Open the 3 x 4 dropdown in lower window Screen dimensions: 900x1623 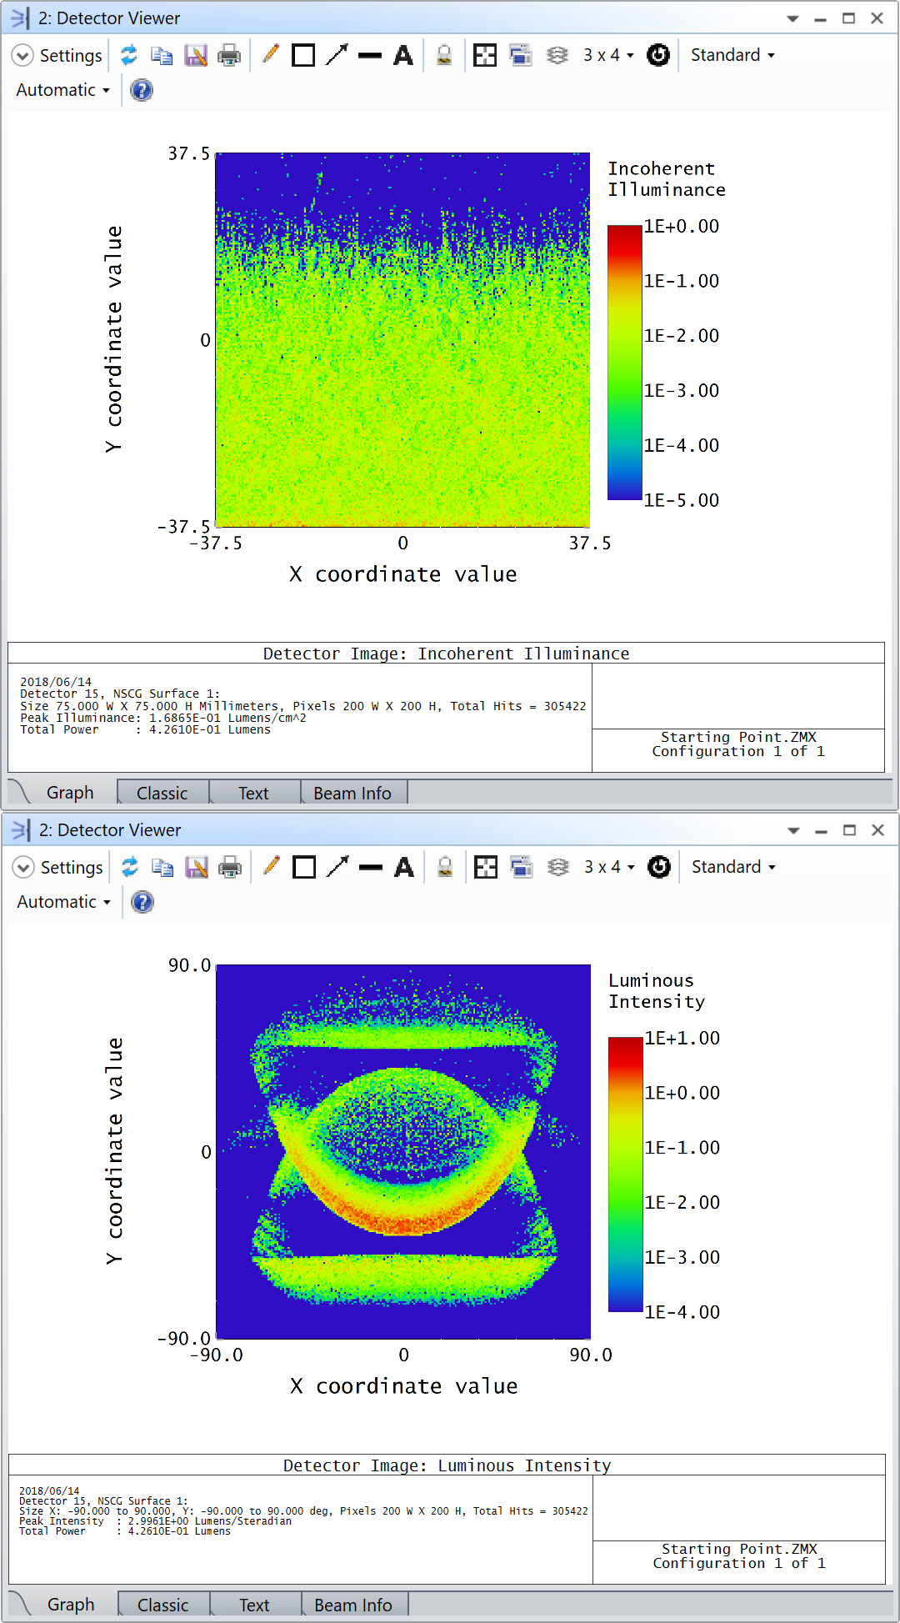click(609, 867)
